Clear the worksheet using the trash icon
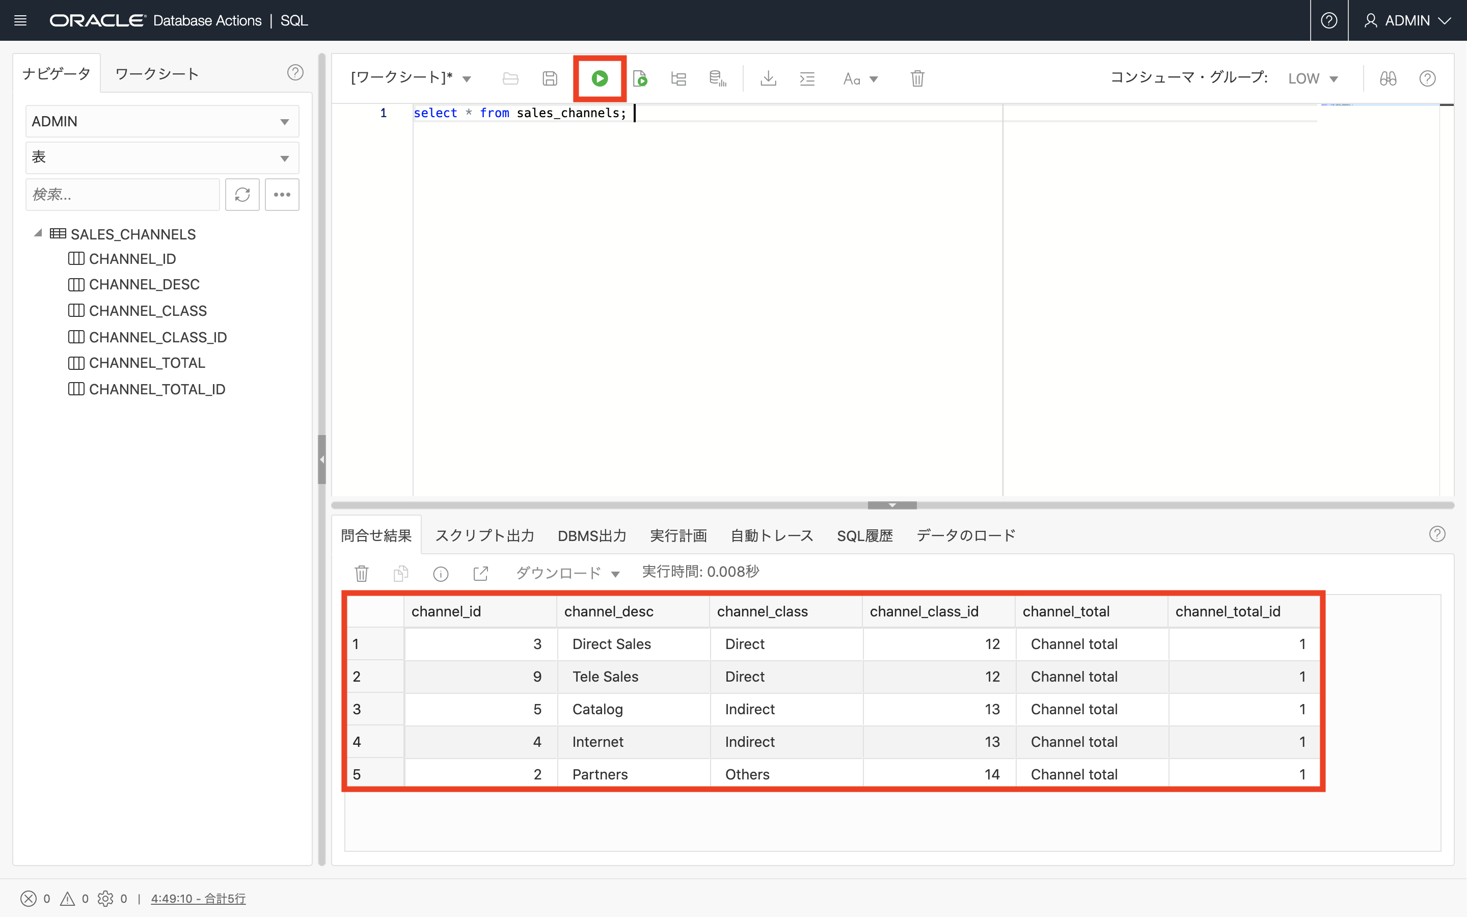Viewport: 1467px width, 917px height. point(916,78)
